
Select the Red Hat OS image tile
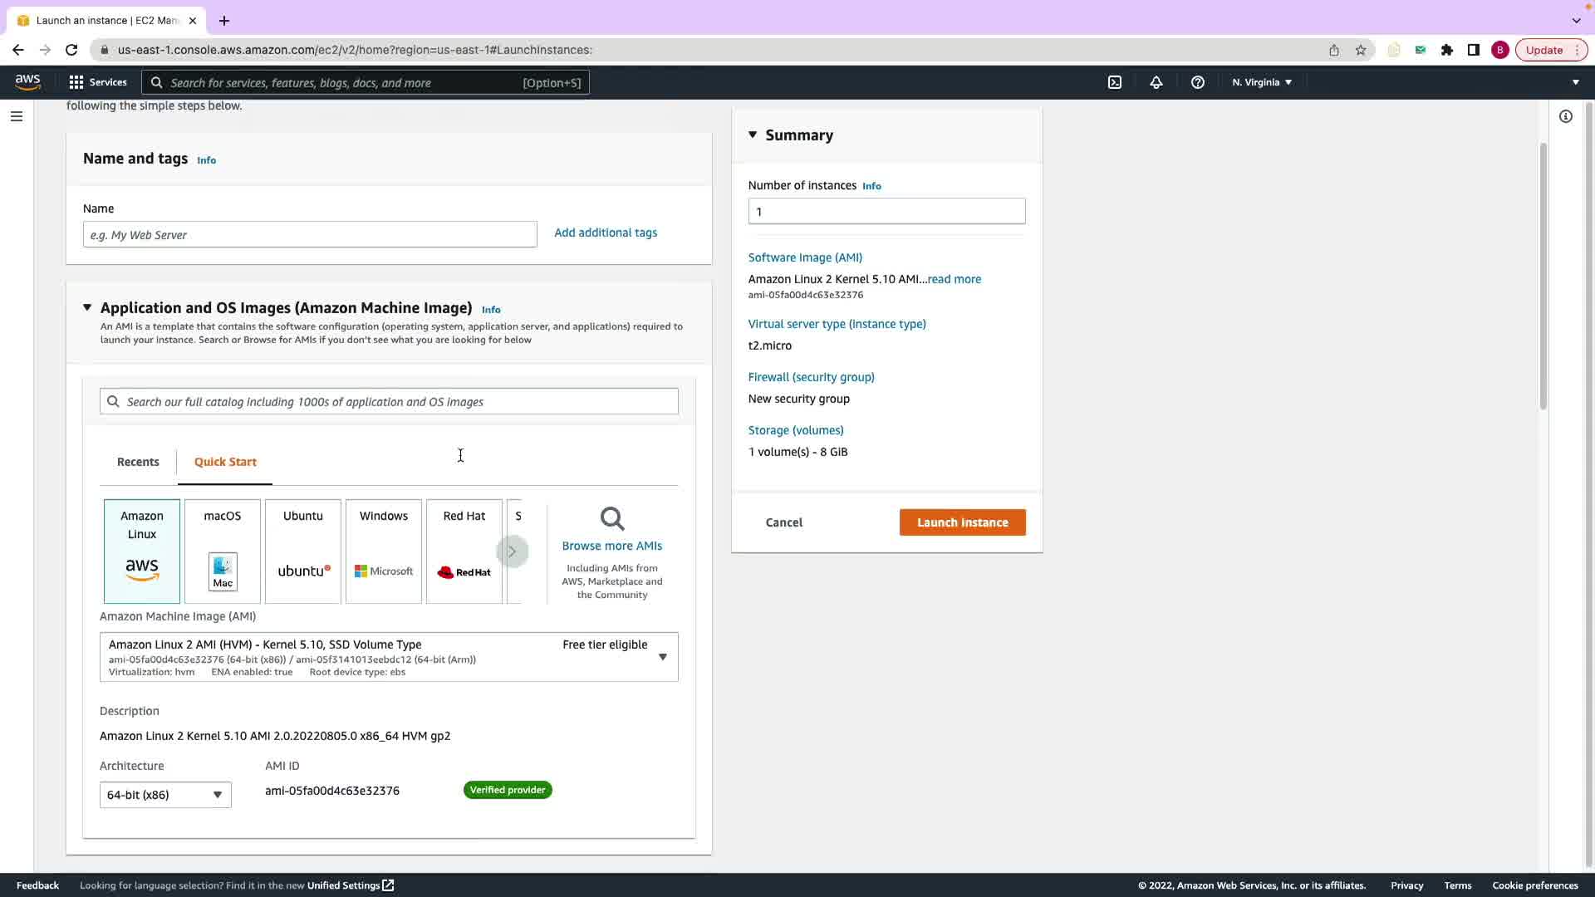pos(464,551)
